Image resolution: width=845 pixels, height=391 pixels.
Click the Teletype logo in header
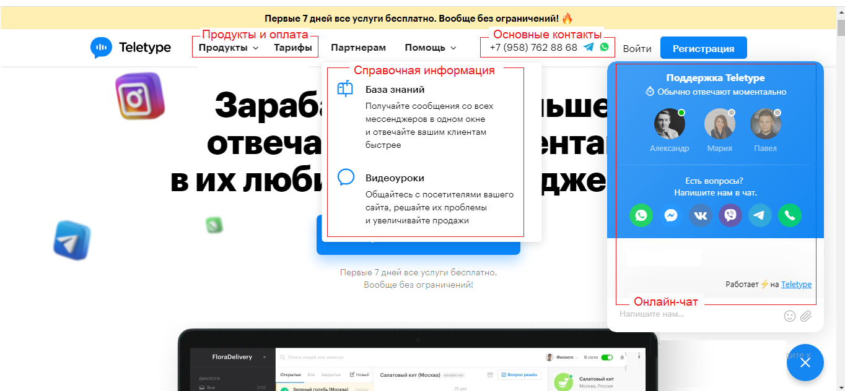click(131, 48)
